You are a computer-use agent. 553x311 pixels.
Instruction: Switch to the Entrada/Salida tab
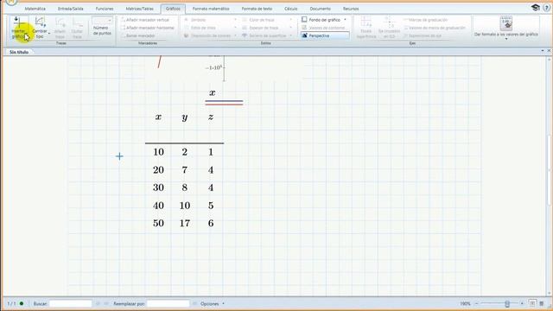tap(71, 9)
